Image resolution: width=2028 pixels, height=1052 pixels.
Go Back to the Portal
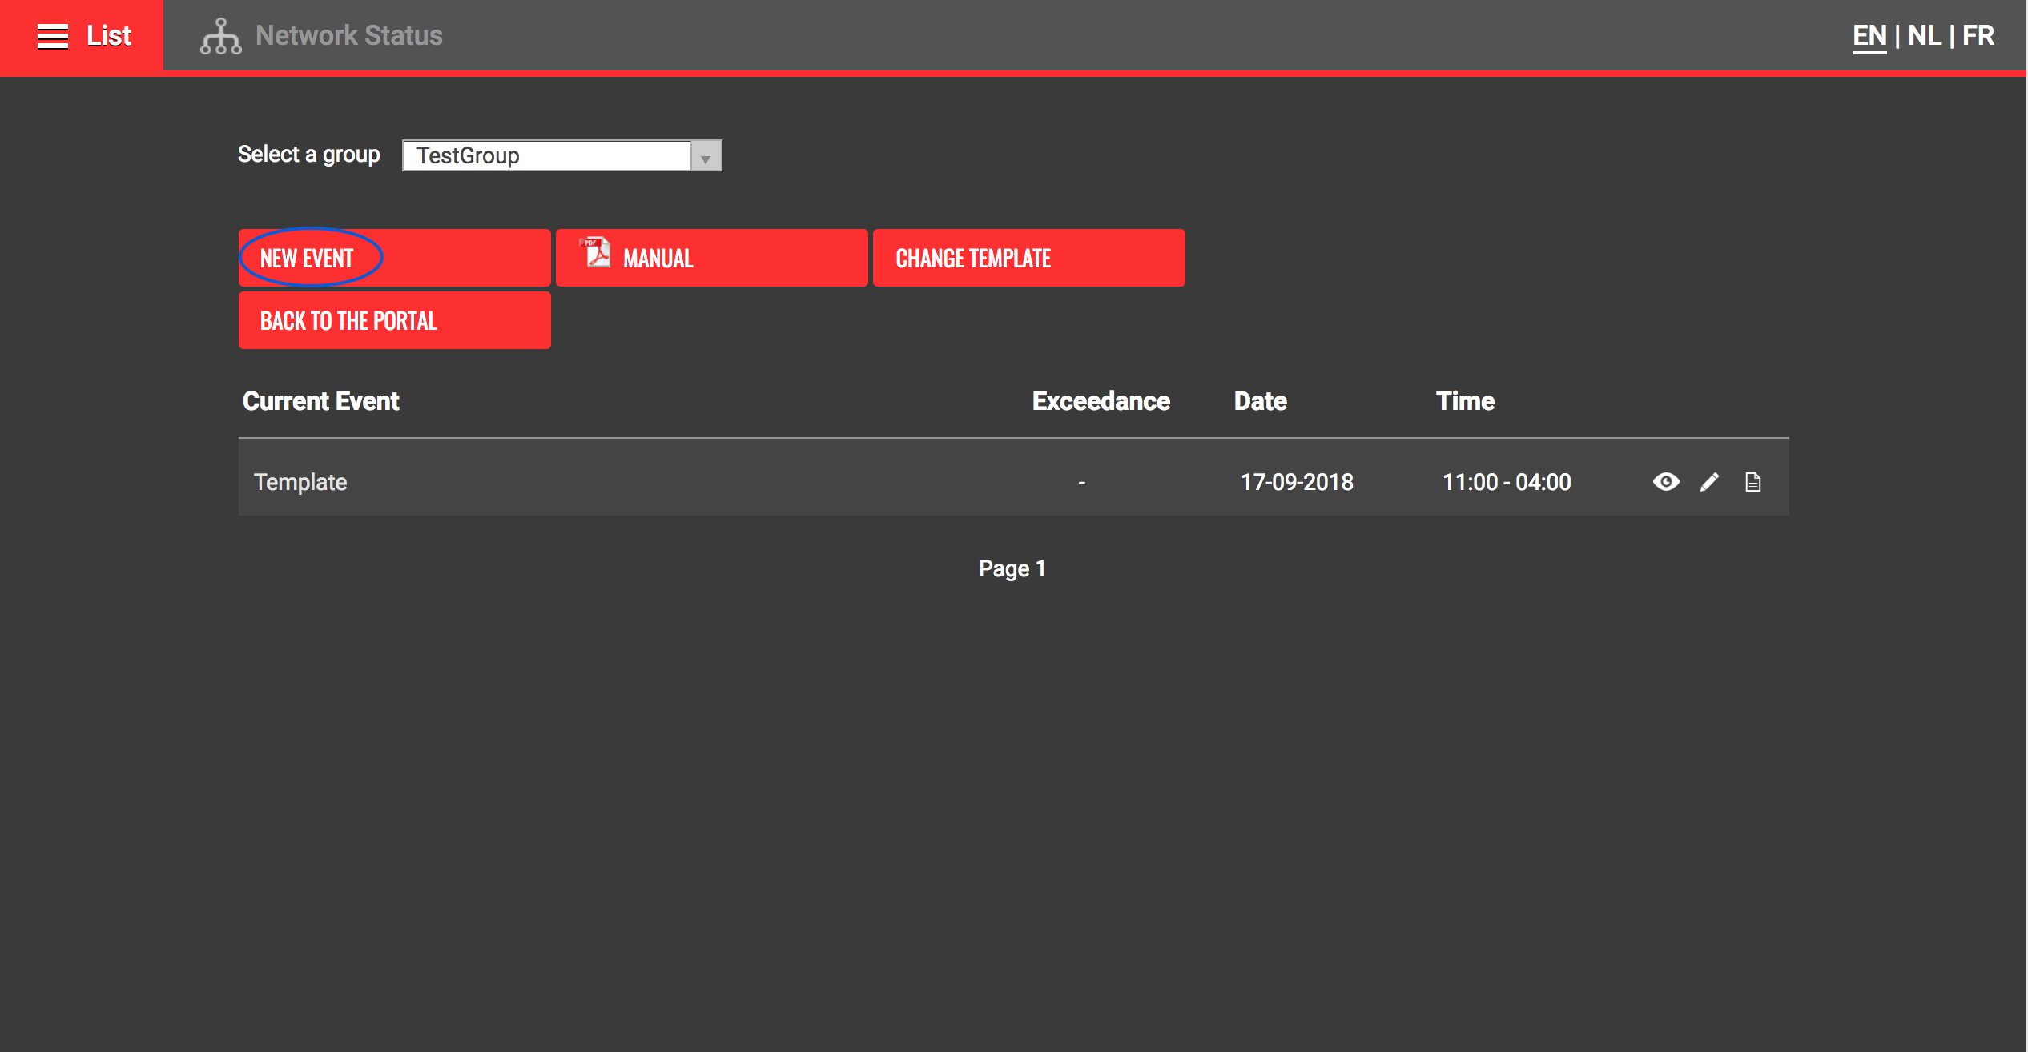[x=394, y=321]
